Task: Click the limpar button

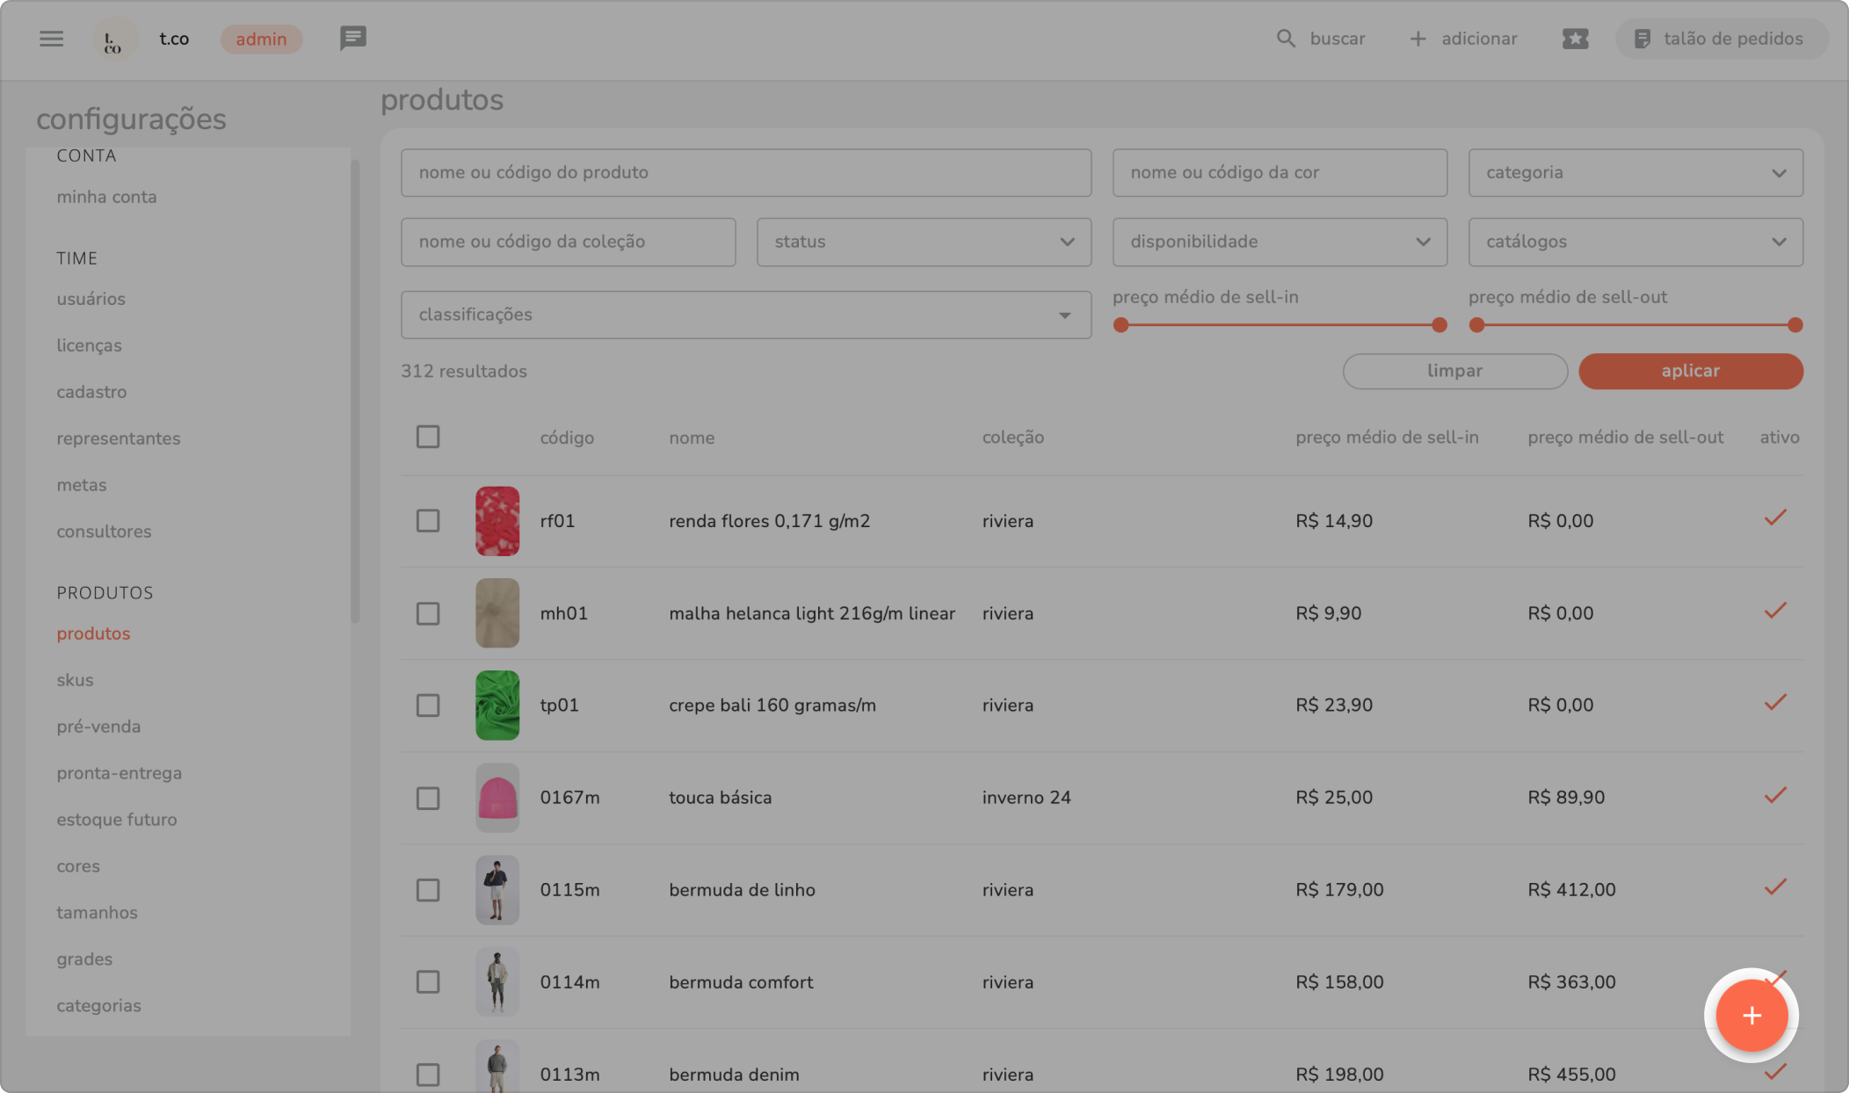Action: (x=1454, y=371)
